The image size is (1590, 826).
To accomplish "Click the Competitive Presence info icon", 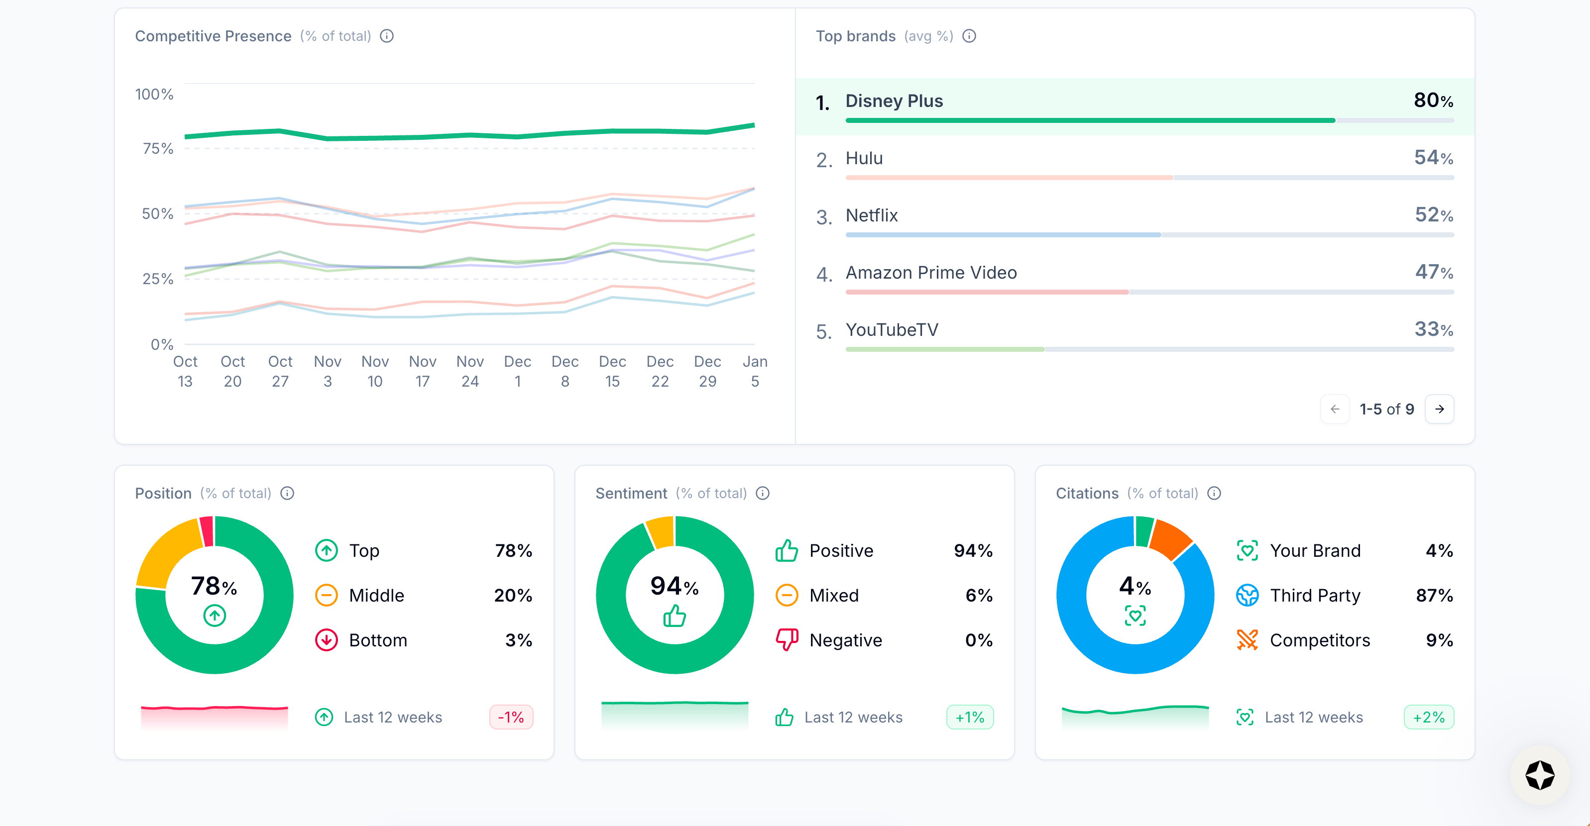I will click(x=386, y=36).
